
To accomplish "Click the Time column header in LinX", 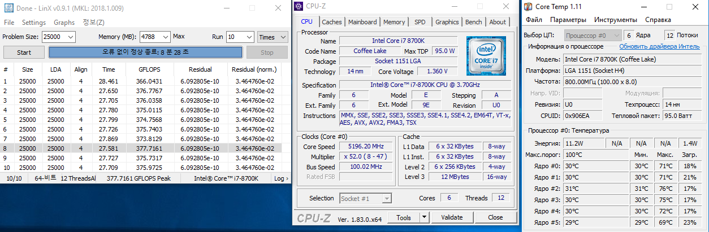I will (109, 69).
